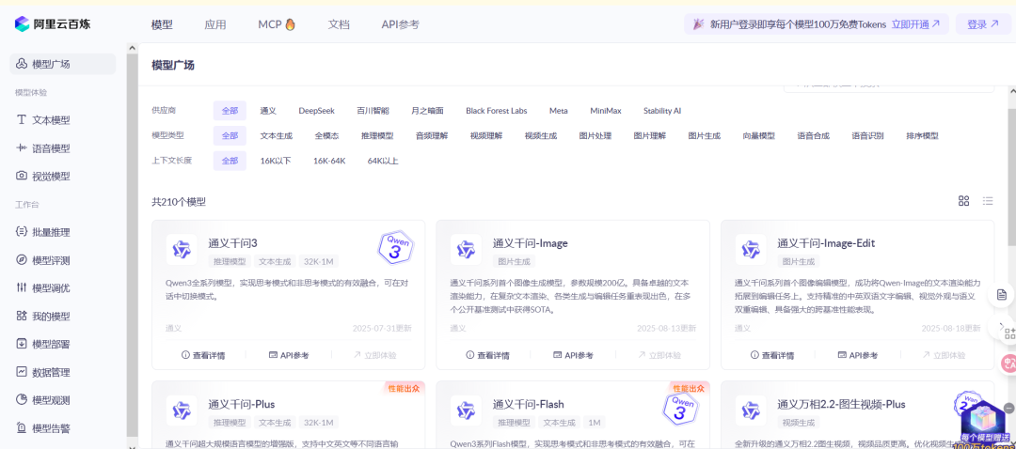
Task: Filter model type by 推理模型
Action: (x=378, y=136)
